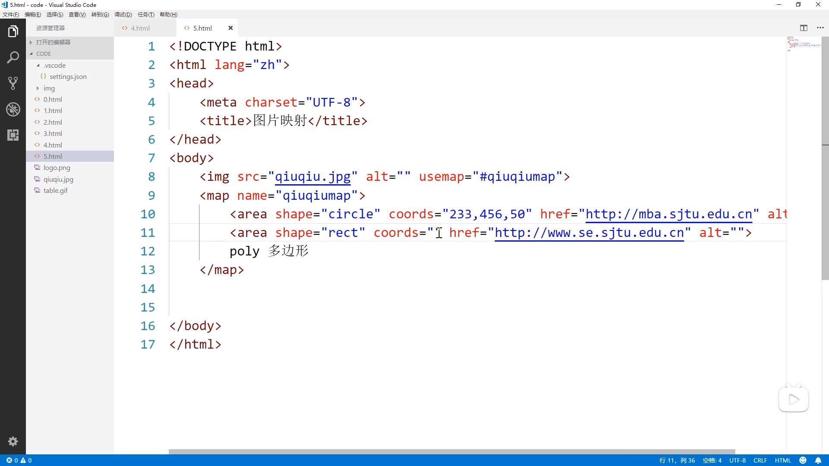Screen dimensions: 829x466
Task: Open the Manage gear icon
Action: click(13, 441)
